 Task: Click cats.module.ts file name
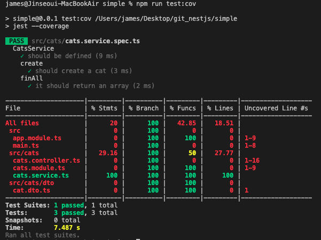coord(39,168)
